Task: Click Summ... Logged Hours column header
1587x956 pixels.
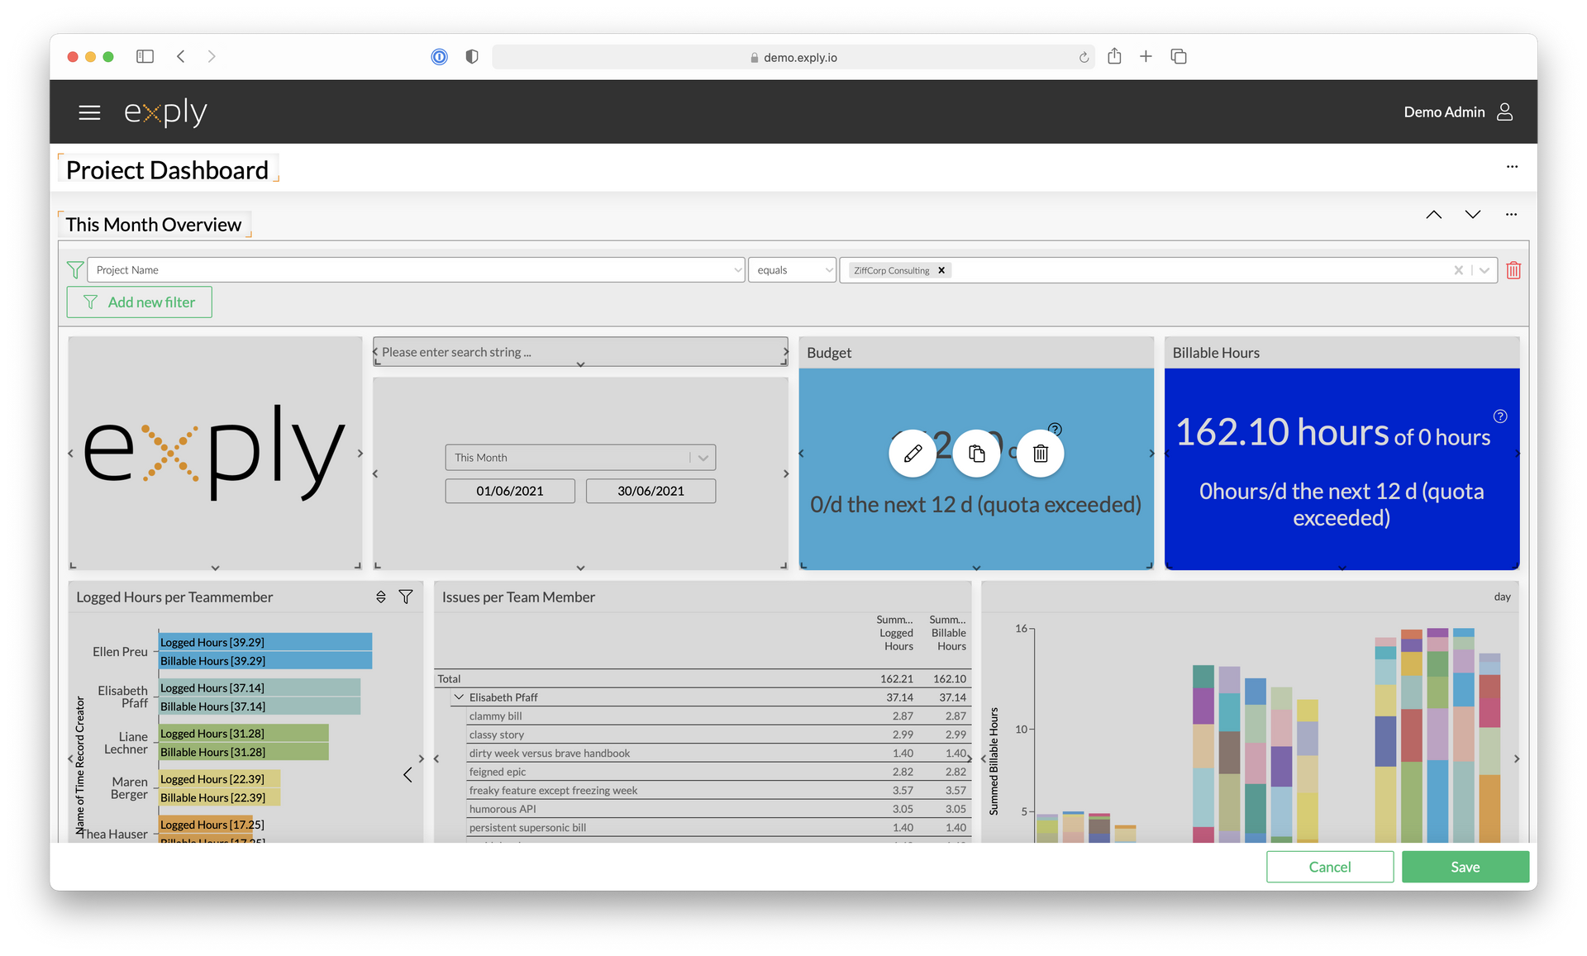Action: coord(894,633)
